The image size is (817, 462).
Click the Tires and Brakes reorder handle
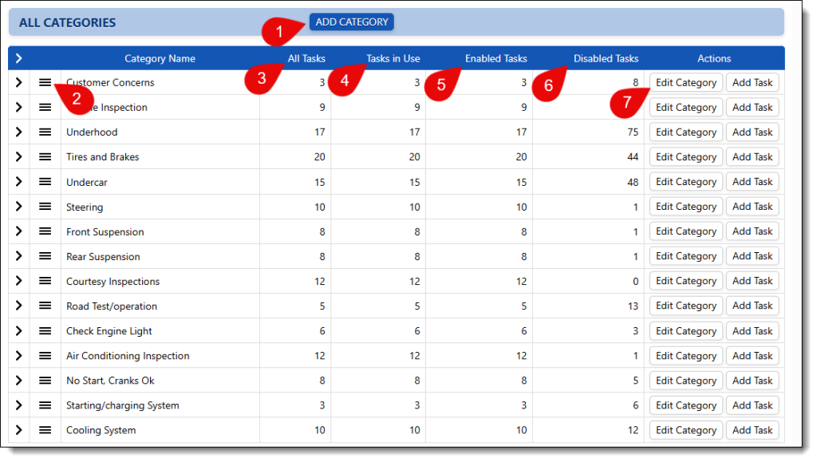coord(45,156)
